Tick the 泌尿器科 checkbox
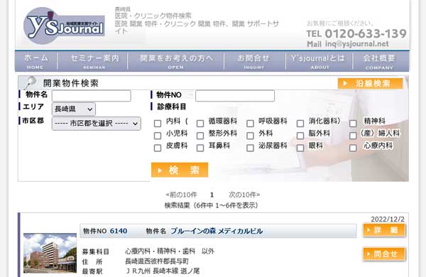 [250, 148]
